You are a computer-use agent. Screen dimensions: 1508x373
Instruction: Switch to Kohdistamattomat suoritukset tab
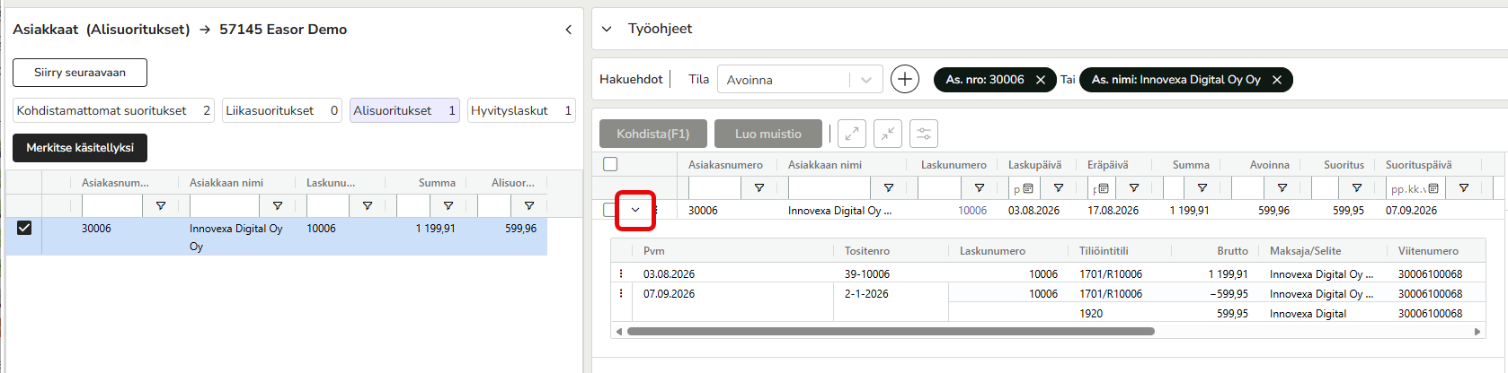pyautogui.click(x=113, y=110)
